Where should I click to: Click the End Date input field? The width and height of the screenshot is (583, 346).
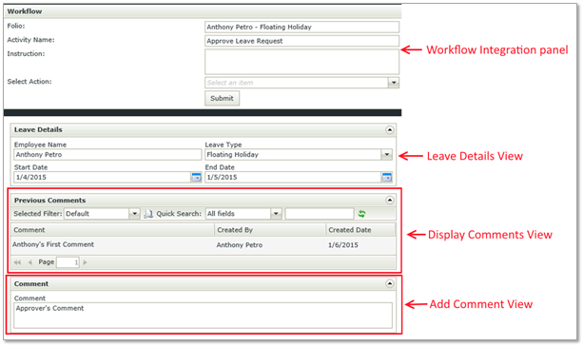(x=293, y=177)
